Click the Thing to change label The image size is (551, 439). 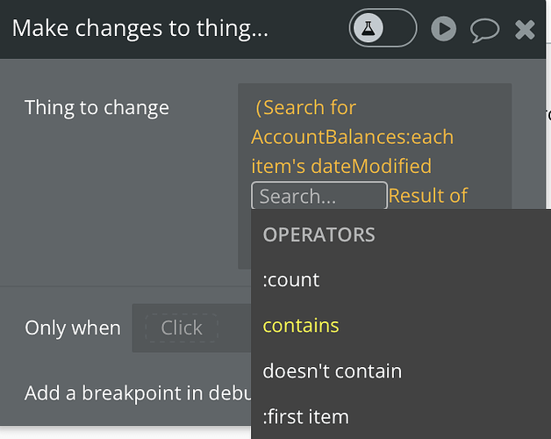97,108
